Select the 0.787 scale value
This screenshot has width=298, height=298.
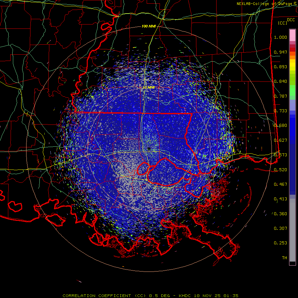[x=280, y=96]
